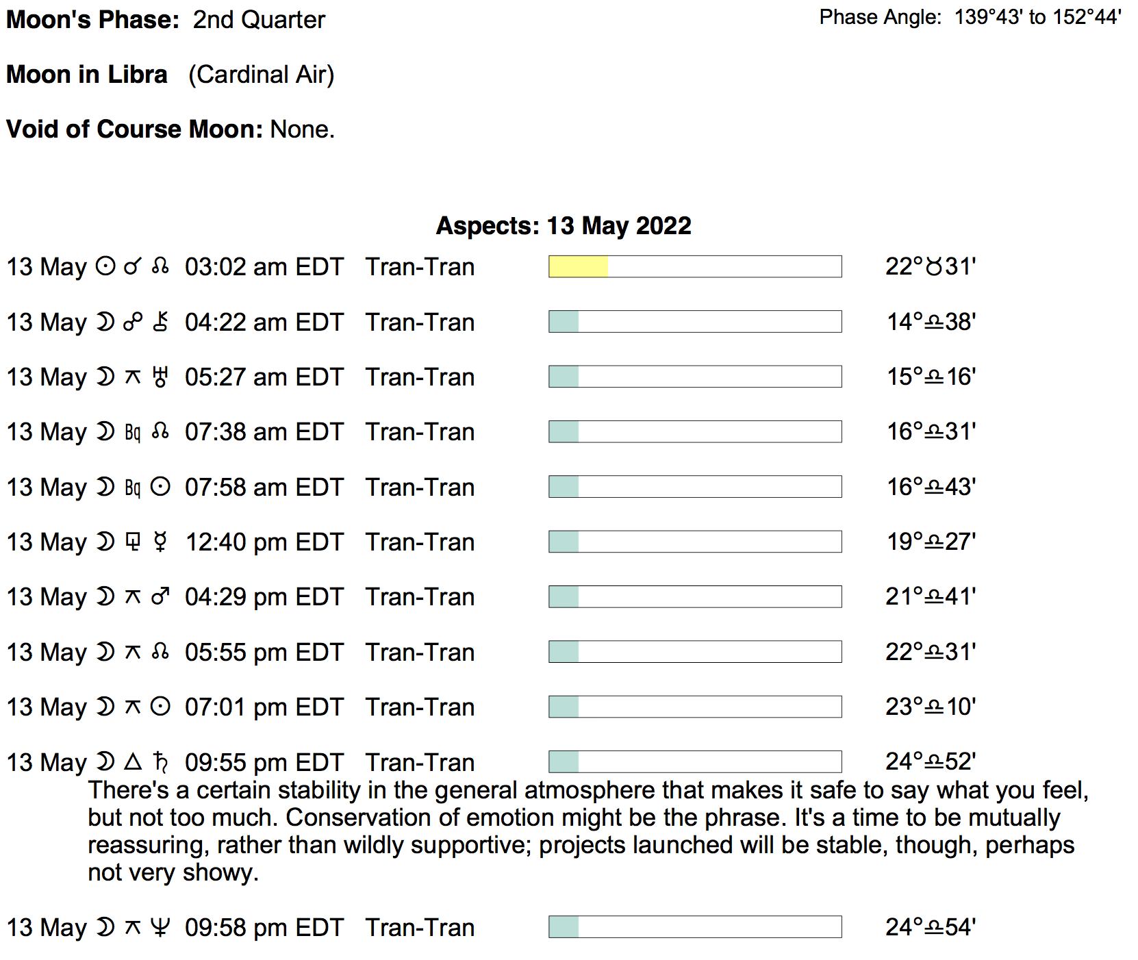Click the yellow strength bar for the 03:02 am aspect
1138x960 pixels.
[579, 266]
